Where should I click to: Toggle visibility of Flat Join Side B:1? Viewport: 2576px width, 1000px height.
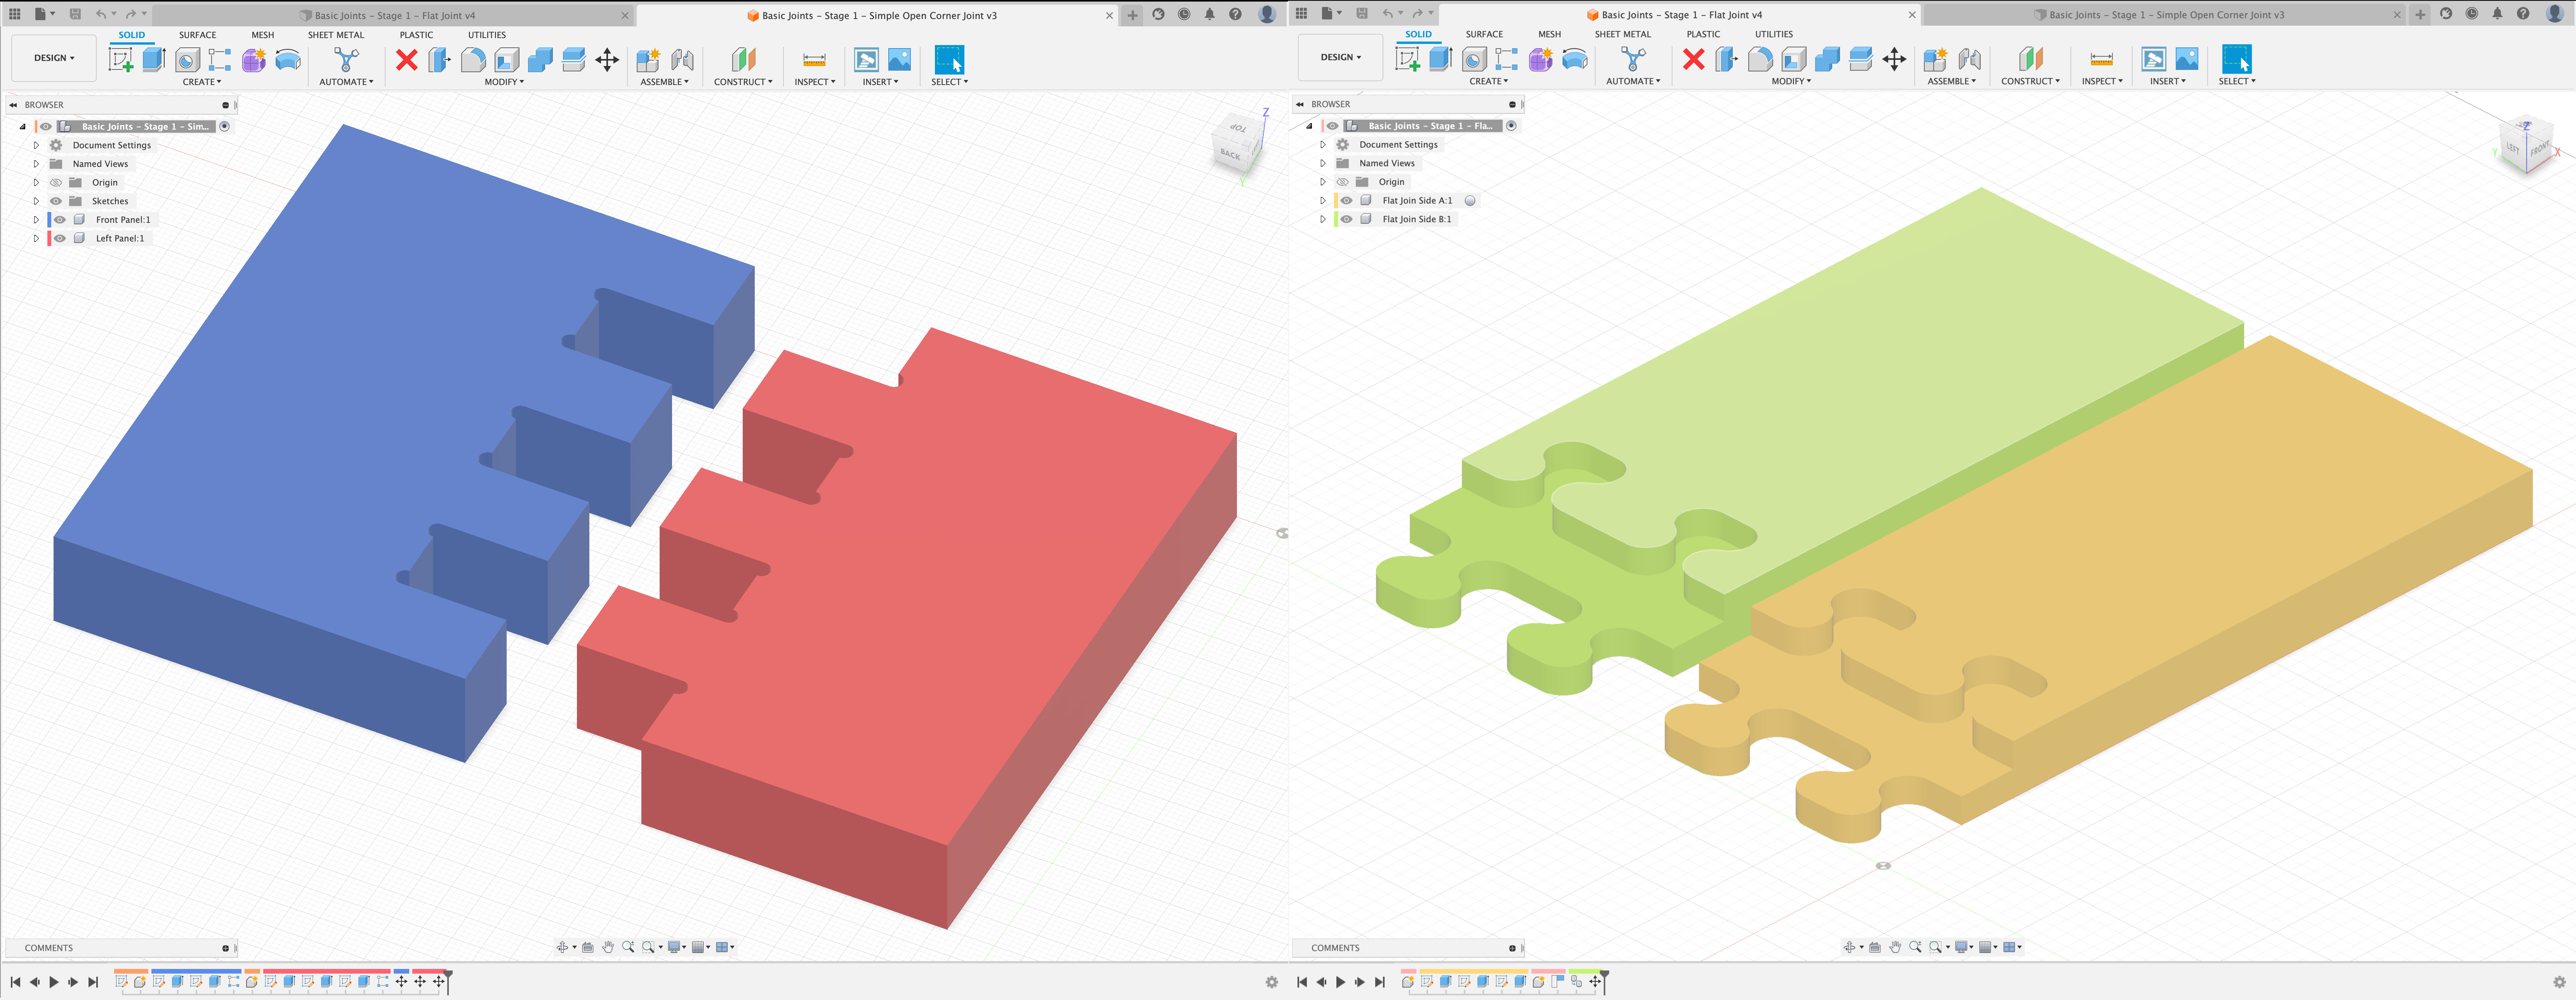(1347, 219)
